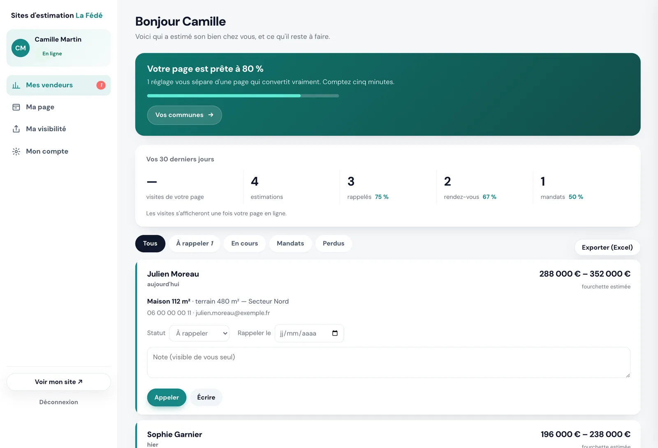Click the Ma visibilité share icon
Screen dimensions: 658x448
(16, 129)
